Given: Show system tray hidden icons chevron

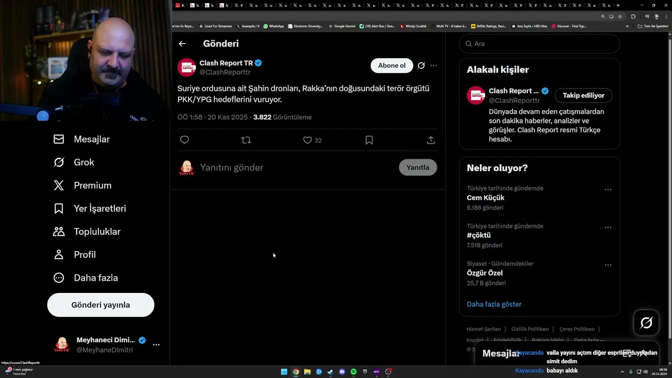Looking at the screenshot, I should click(622, 372).
